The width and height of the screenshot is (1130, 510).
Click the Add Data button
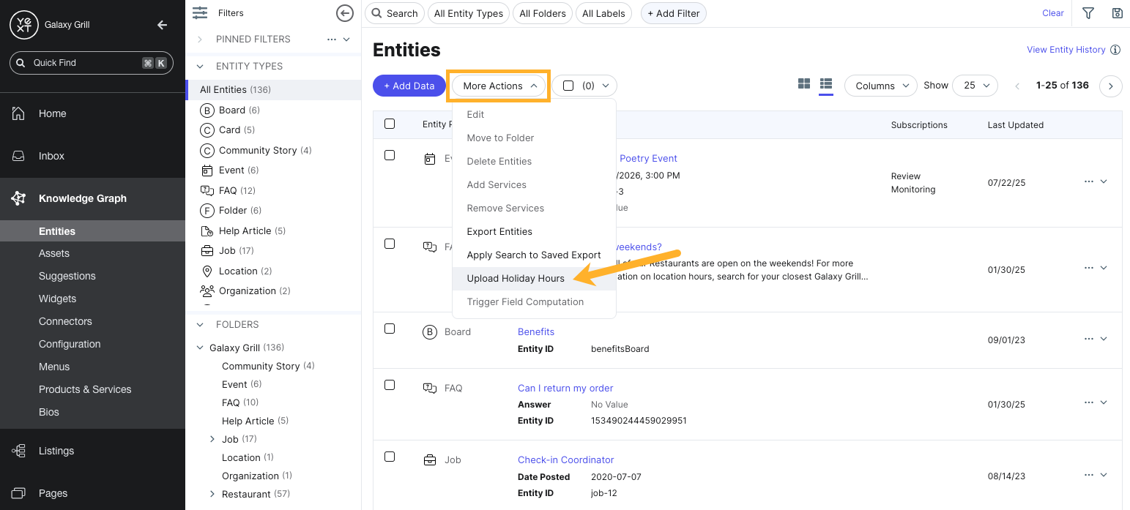(409, 85)
